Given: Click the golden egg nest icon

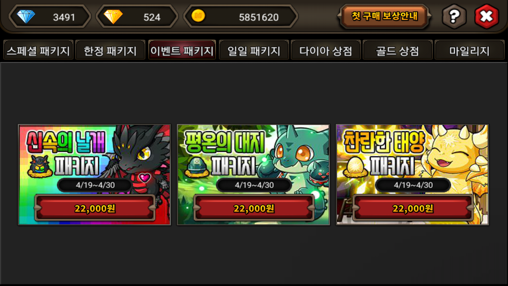Looking at the screenshot, I should point(355,167).
